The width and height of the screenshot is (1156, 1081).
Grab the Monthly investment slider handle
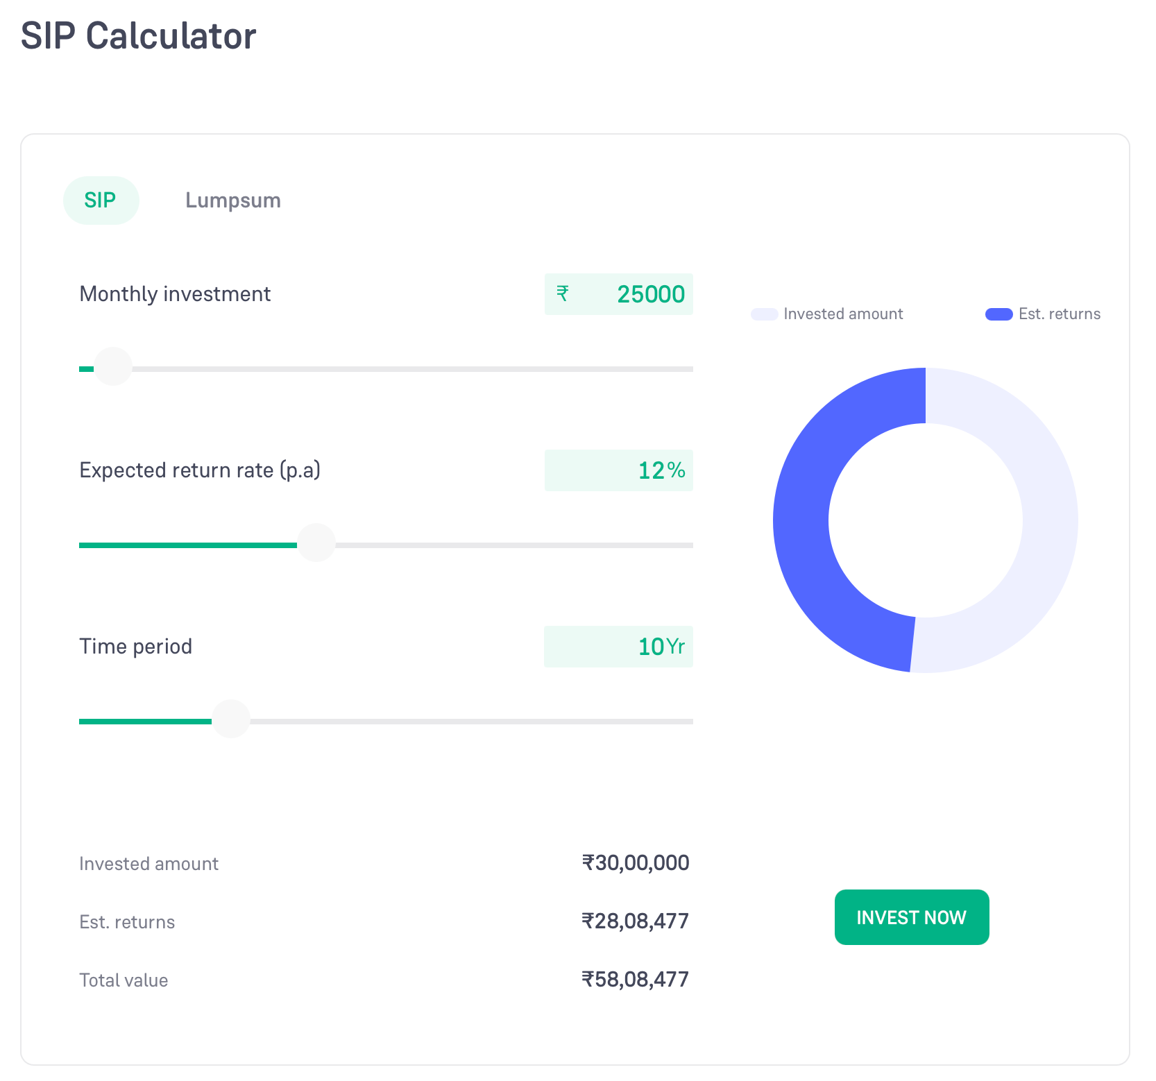coord(113,367)
